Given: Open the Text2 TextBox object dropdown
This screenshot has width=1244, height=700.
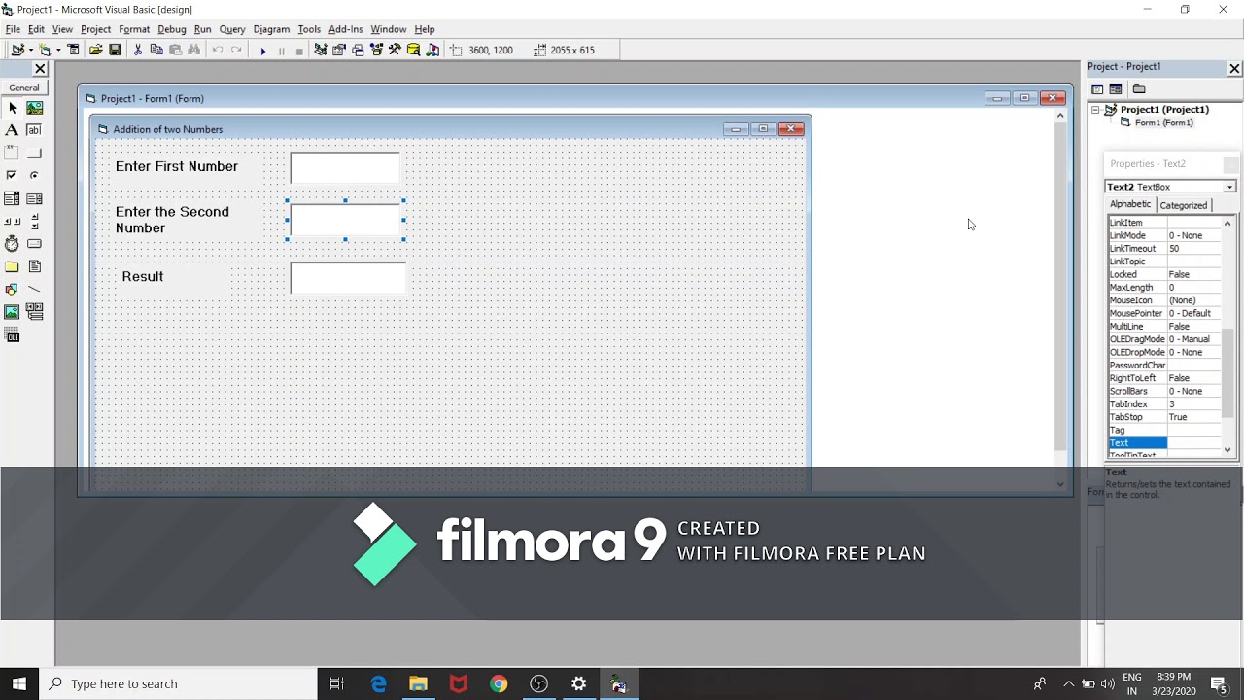Looking at the screenshot, I should pos(1229,187).
